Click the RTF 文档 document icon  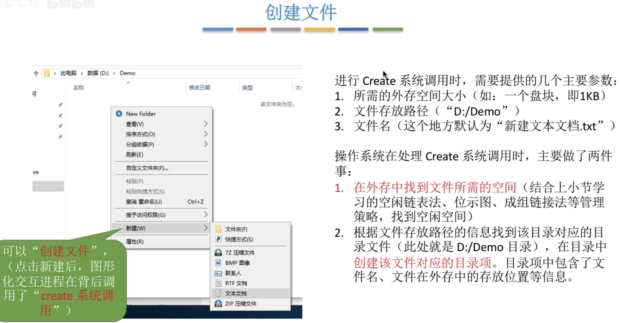pyautogui.click(x=218, y=283)
